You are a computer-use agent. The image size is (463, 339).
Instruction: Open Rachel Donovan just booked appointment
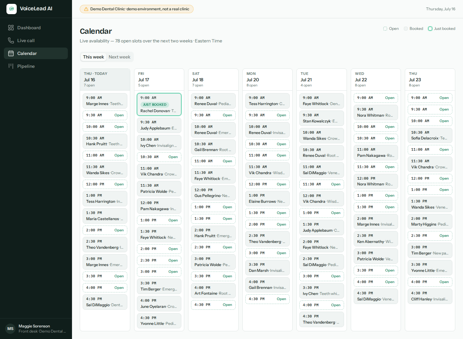click(x=159, y=104)
